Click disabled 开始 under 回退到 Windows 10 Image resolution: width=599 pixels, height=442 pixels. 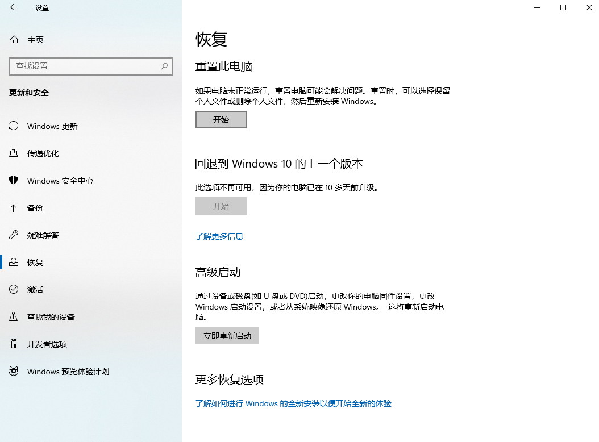tap(221, 206)
